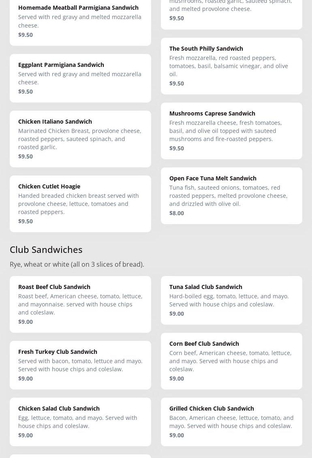This screenshot has height=458, width=312.
Task: Click Chicken Cutlet Hoagie $9.50 price
Action: pyautogui.click(x=26, y=221)
